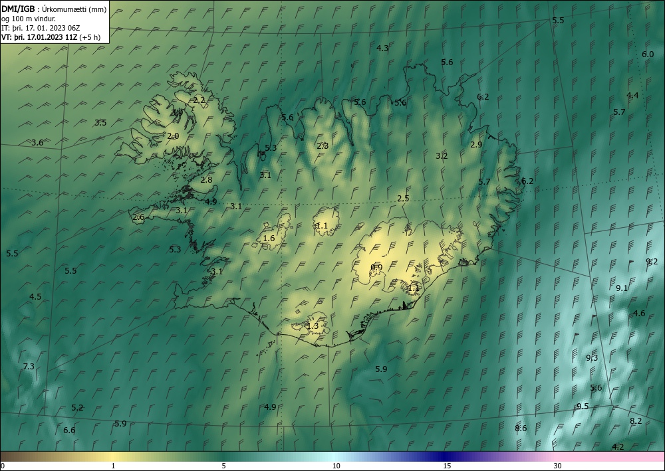Click the 3.9 value label
This screenshot has width=665, height=471.
point(177,113)
